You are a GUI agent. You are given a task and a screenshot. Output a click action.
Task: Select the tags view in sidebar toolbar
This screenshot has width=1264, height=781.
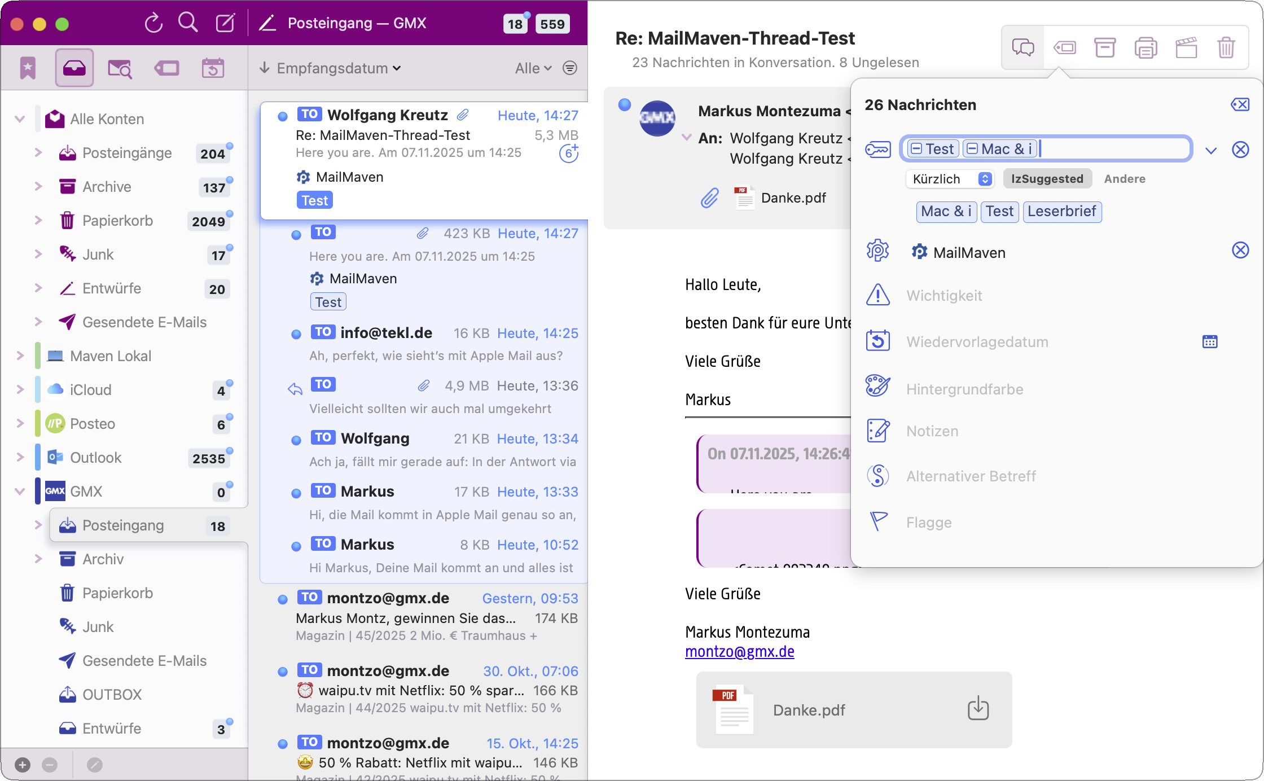[x=166, y=68]
